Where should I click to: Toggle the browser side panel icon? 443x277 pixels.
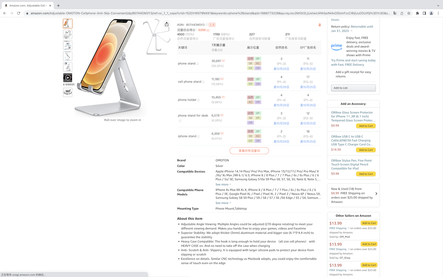(424, 13)
